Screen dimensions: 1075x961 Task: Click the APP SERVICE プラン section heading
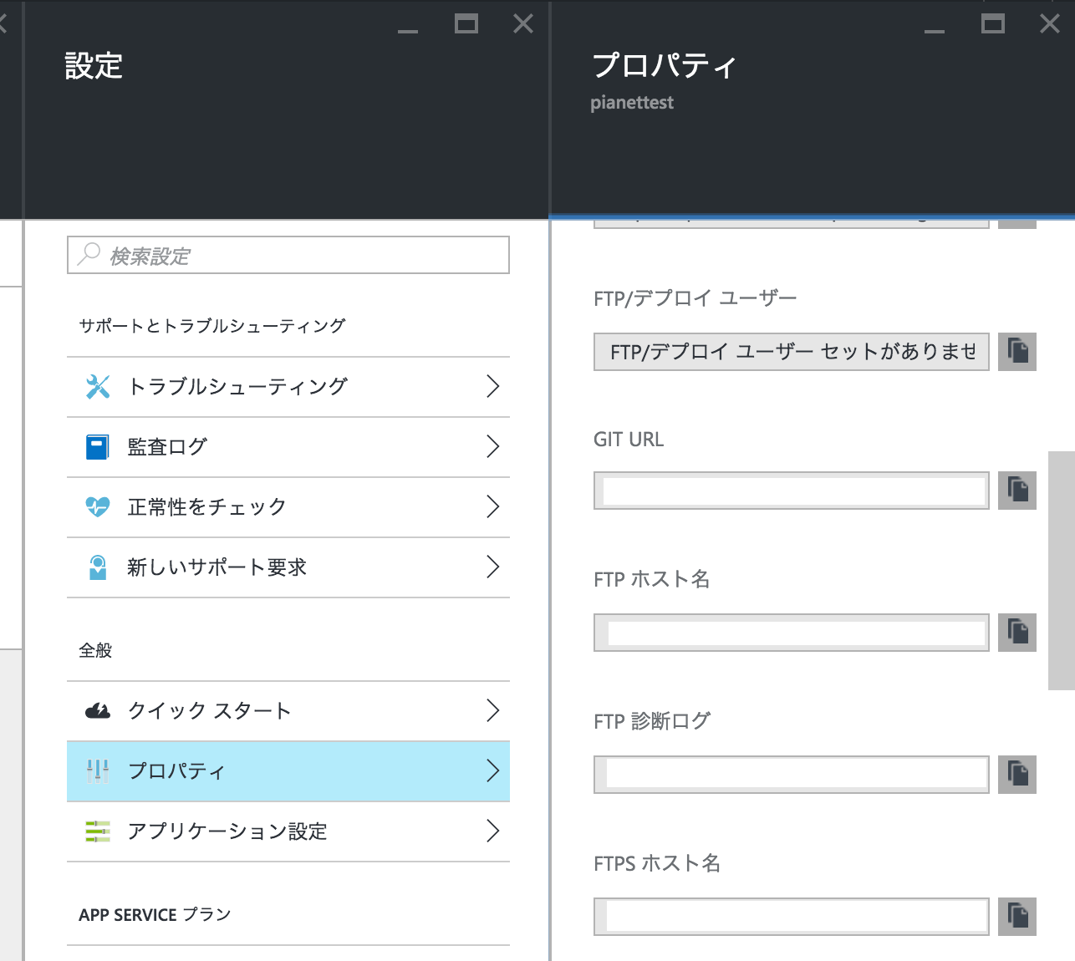click(155, 914)
